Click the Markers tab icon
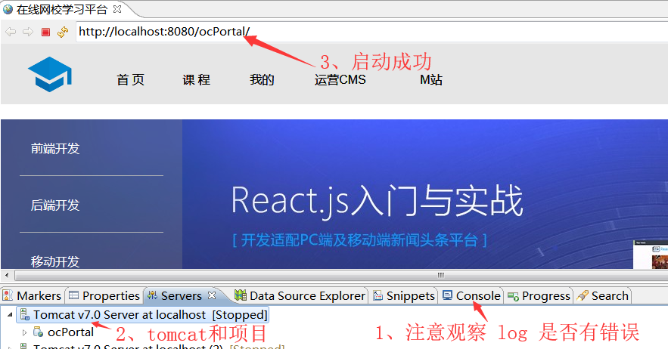Image resolution: width=668 pixels, height=349 pixels. click(8, 295)
